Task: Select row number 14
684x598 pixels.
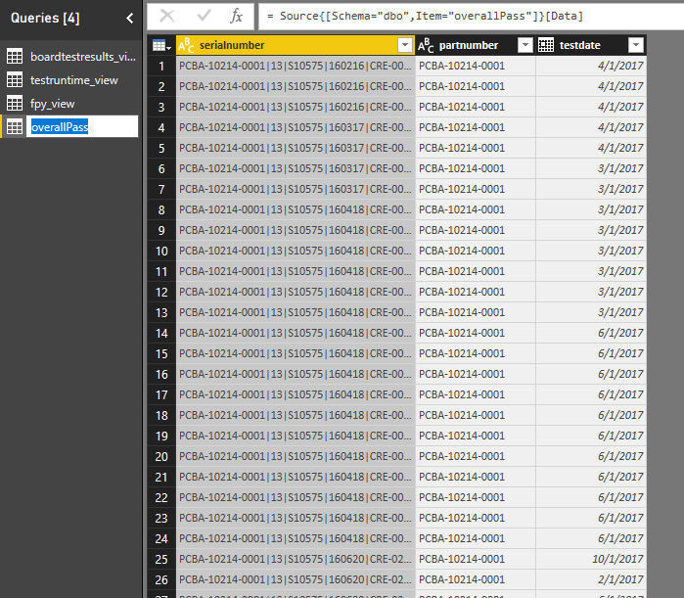Action: pyautogui.click(x=161, y=333)
